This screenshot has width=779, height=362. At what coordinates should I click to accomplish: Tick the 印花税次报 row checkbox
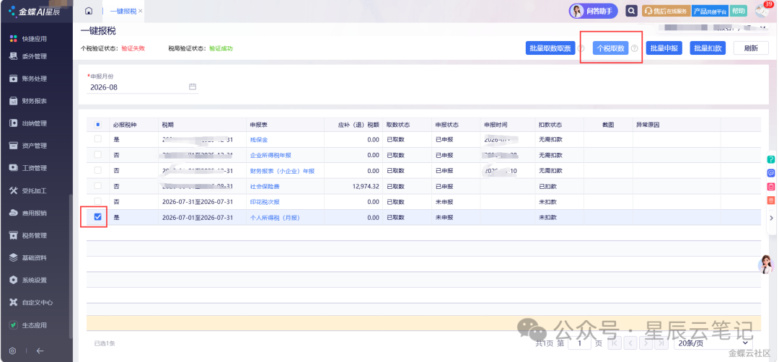pos(98,202)
